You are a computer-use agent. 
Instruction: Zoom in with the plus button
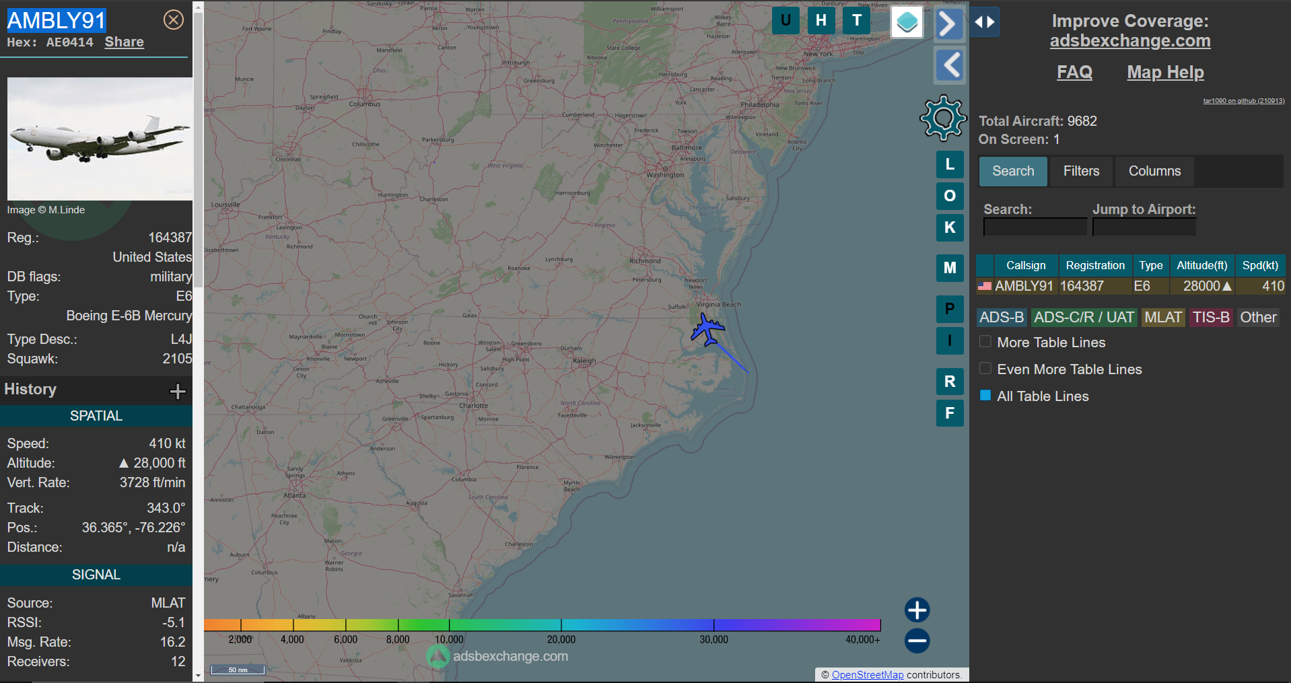click(917, 610)
